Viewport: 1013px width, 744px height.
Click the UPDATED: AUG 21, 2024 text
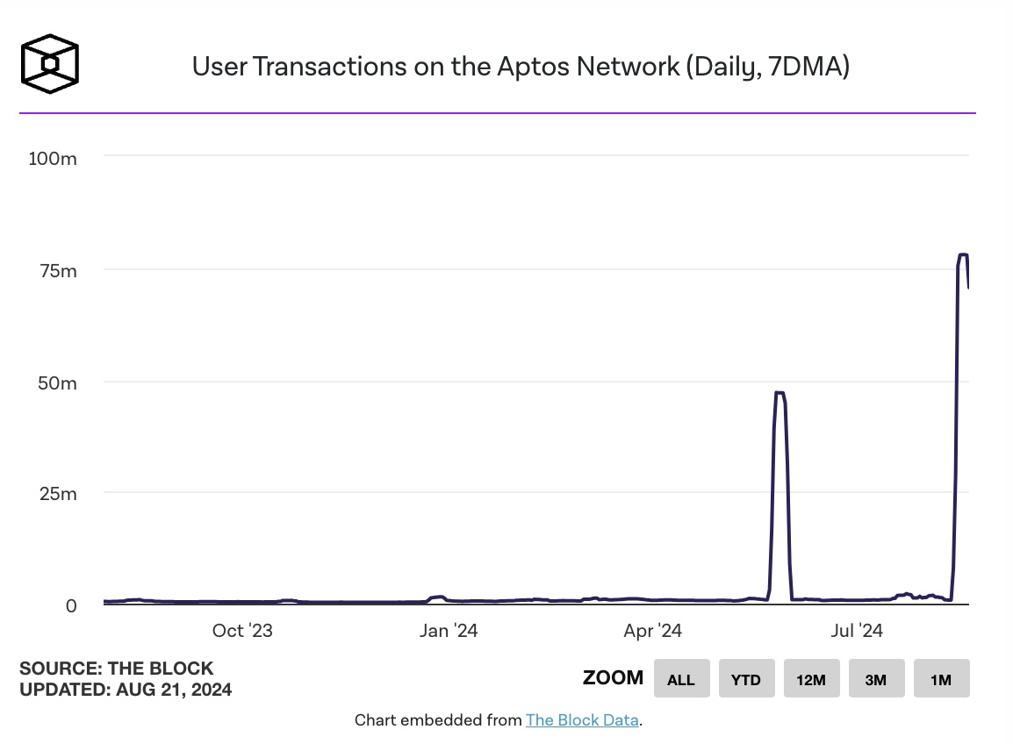coord(126,690)
